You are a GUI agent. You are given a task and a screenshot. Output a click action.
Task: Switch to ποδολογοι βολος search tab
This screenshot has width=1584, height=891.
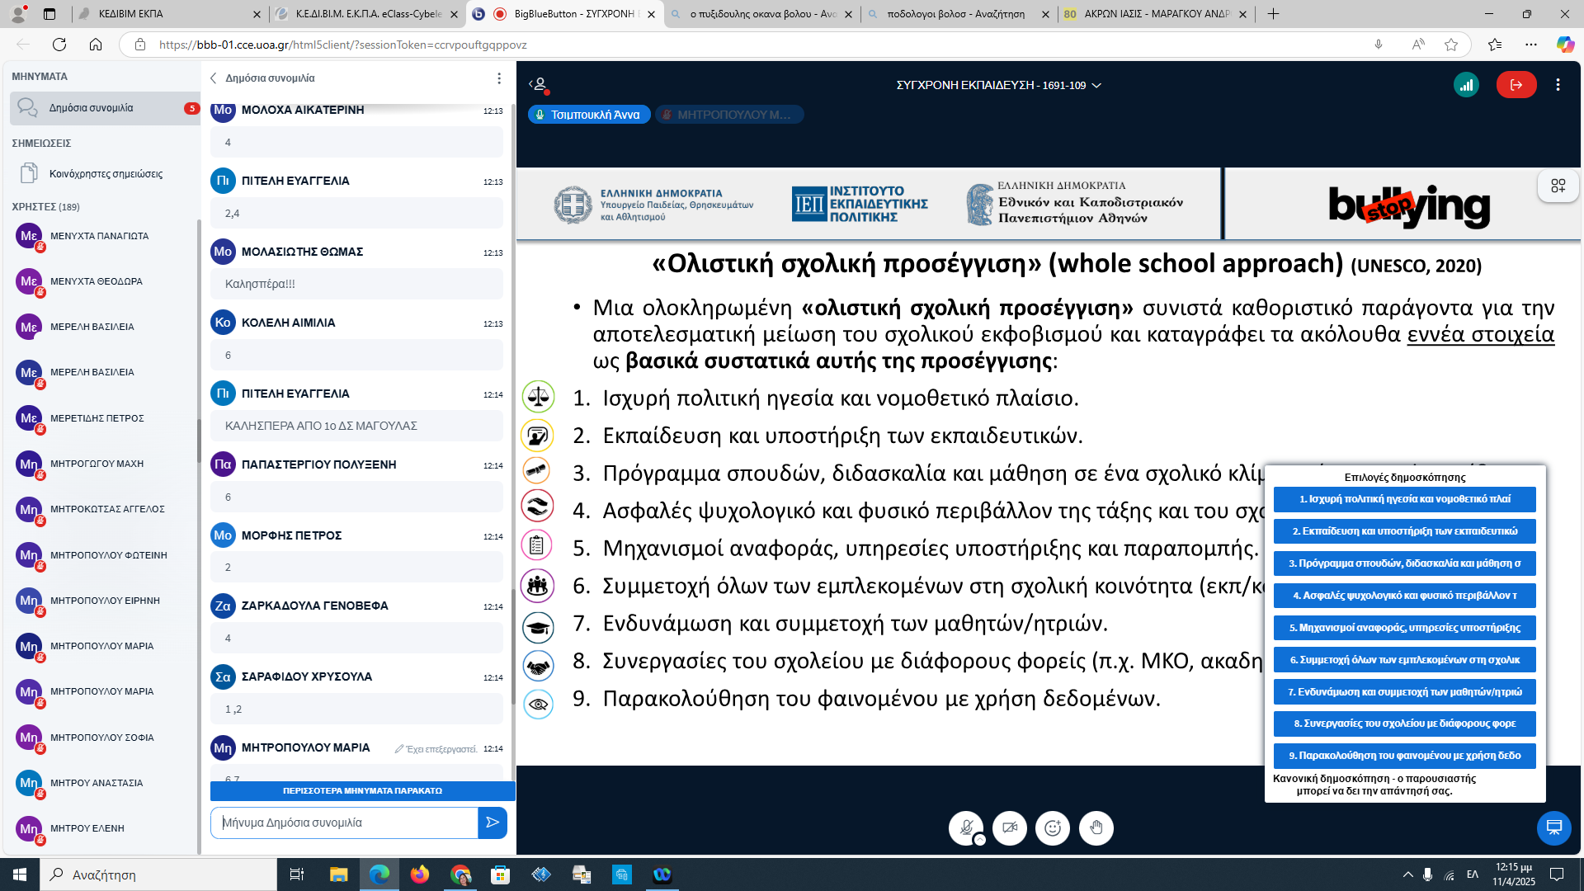click(958, 14)
